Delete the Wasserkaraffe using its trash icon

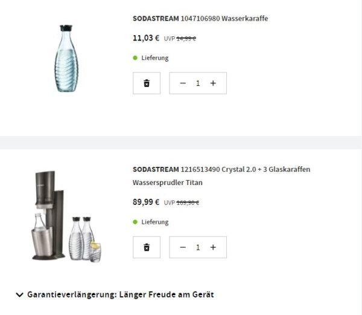(x=147, y=83)
